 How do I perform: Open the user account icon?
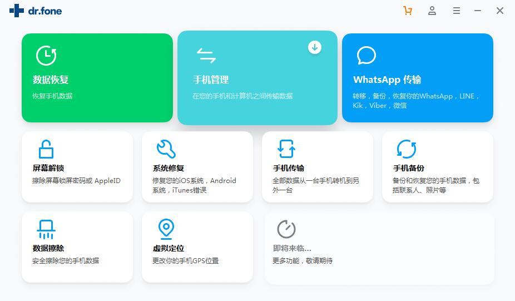click(x=432, y=11)
